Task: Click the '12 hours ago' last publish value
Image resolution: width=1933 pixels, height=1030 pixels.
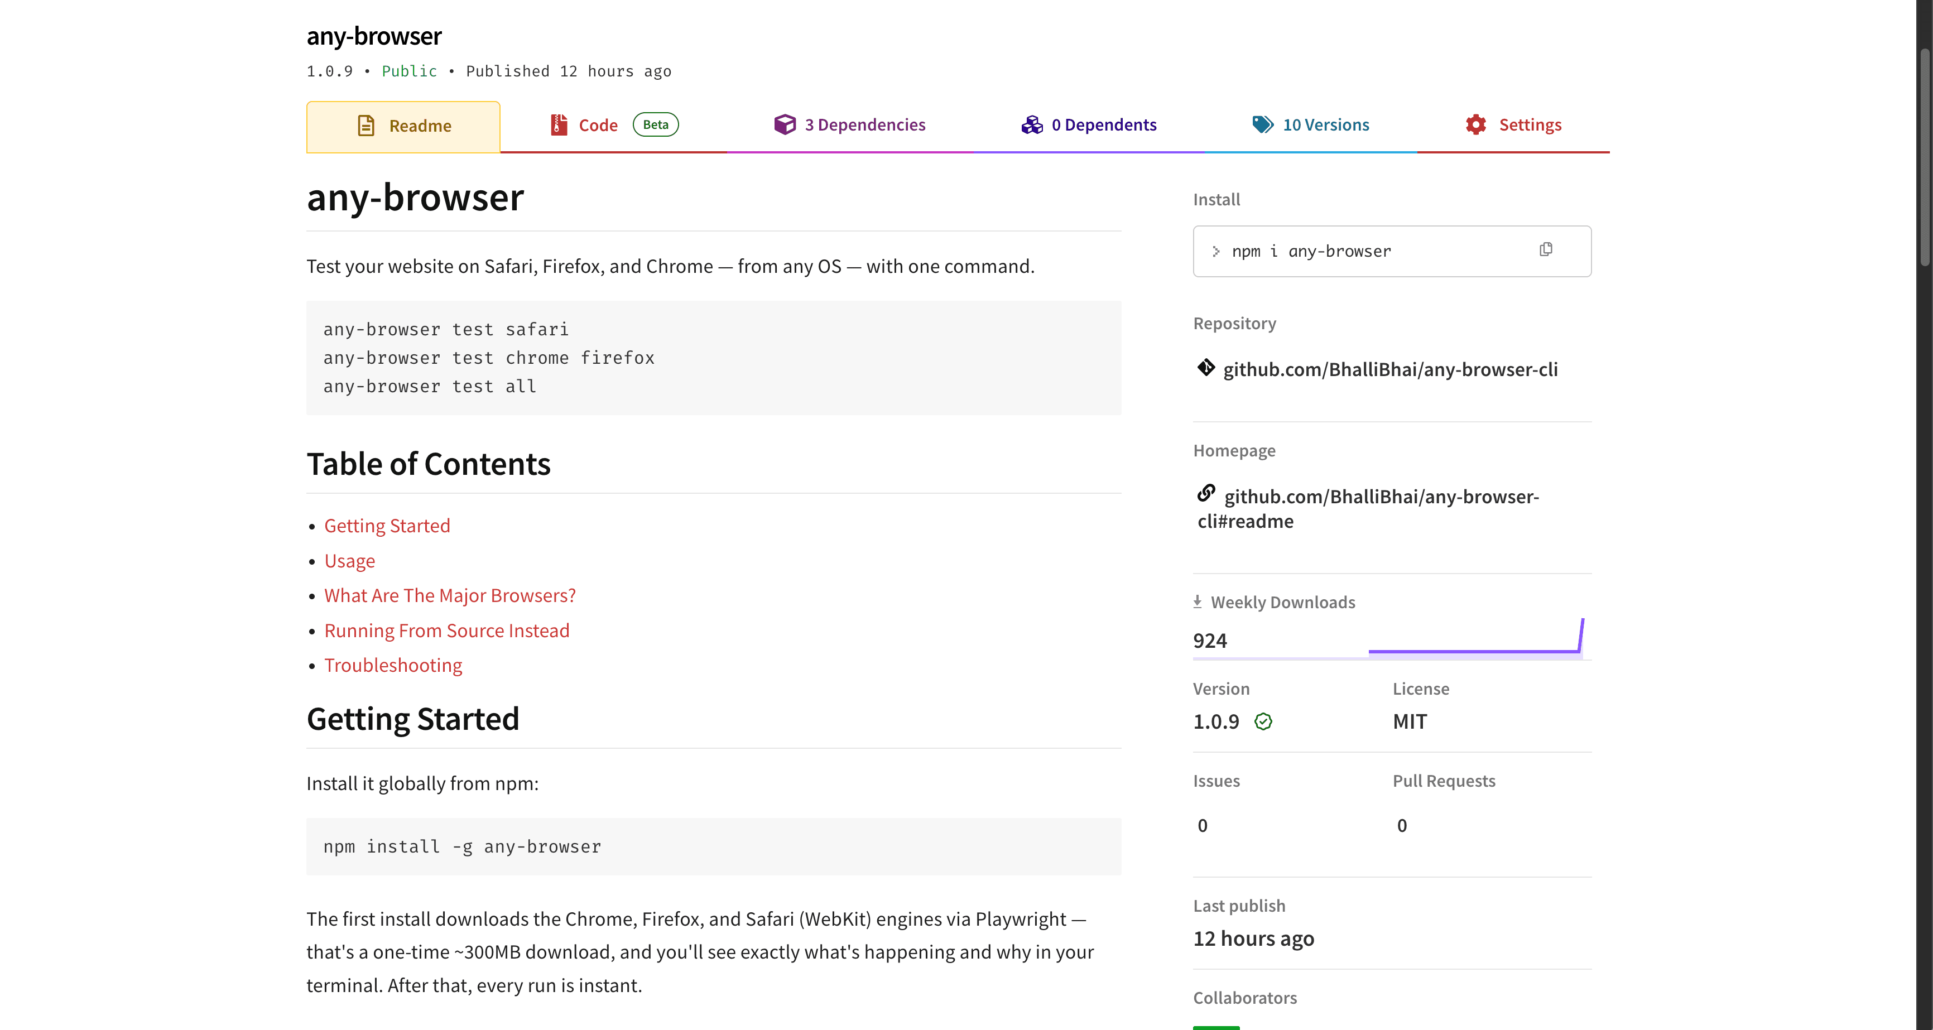Action: point(1253,938)
